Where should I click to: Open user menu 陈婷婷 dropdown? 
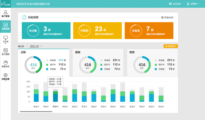193,4
